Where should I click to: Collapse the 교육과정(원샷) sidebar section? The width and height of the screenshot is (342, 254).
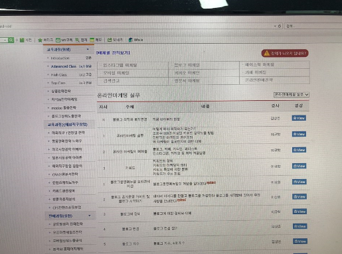(x=88, y=49)
